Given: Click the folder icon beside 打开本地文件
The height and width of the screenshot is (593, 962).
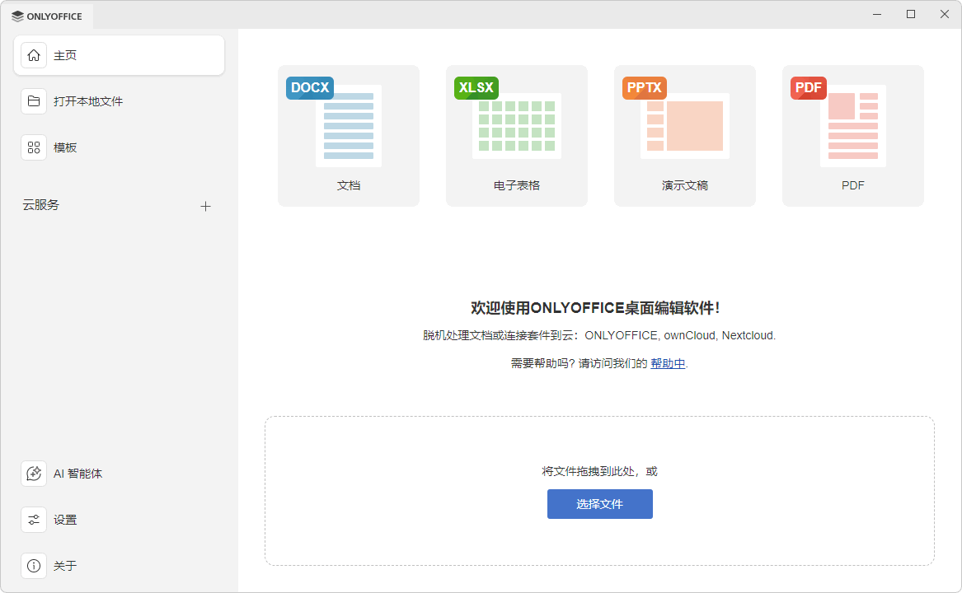Looking at the screenshot, I should point(34,101).
